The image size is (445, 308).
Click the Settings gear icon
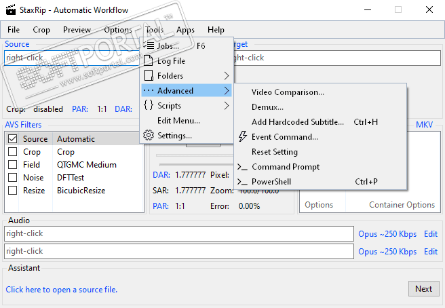coord(149,136)
